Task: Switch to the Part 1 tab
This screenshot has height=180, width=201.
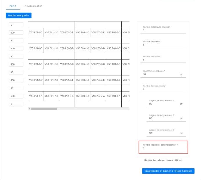Action: point(13,6)
